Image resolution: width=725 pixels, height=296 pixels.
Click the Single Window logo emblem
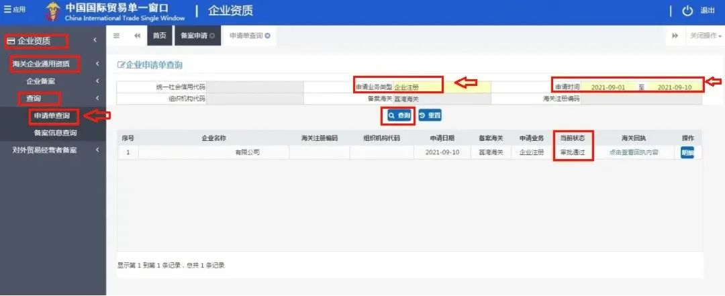click(x=53, y=11)
